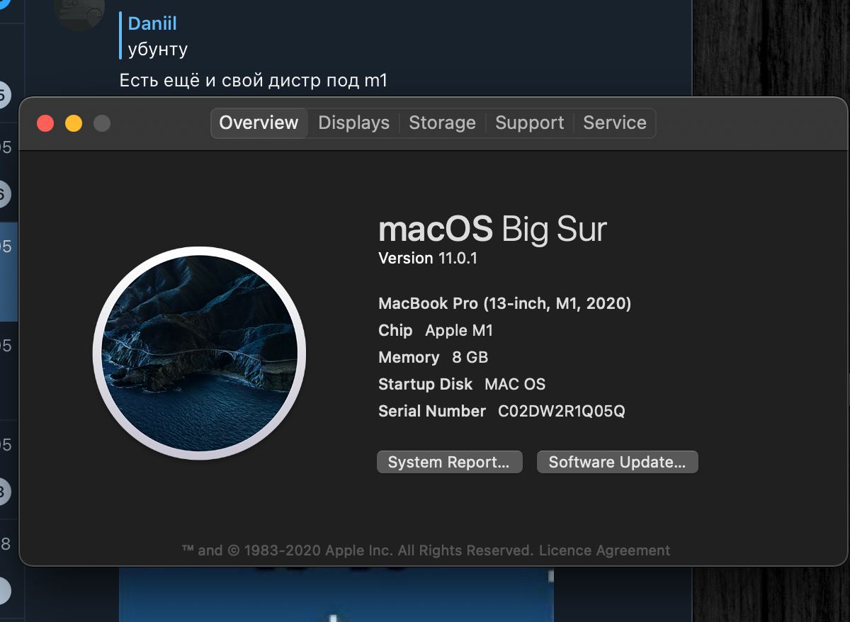Switch to the Displays tab
The width and height of the screenshot is (850, 622).
(353, 123)
